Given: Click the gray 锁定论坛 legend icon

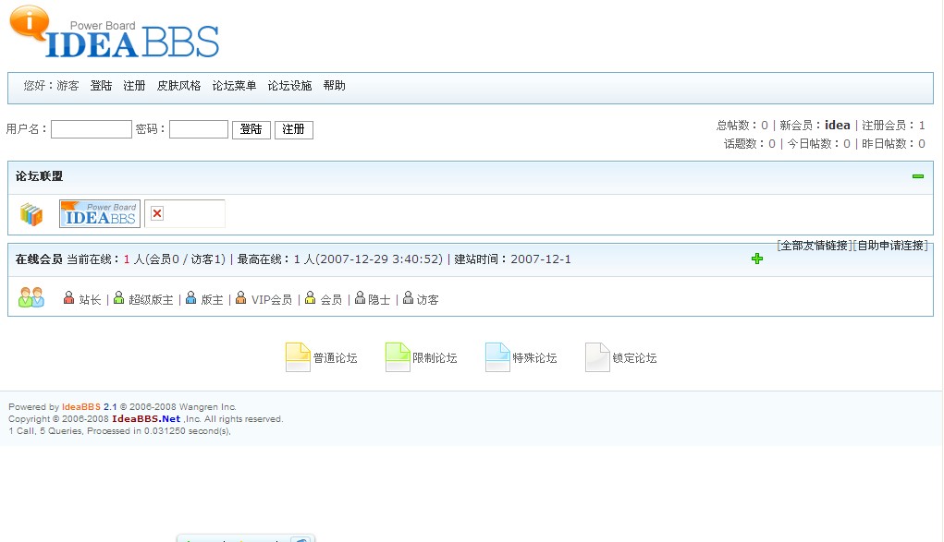Looking at the screenshot, I should click(x=597, y=357).
